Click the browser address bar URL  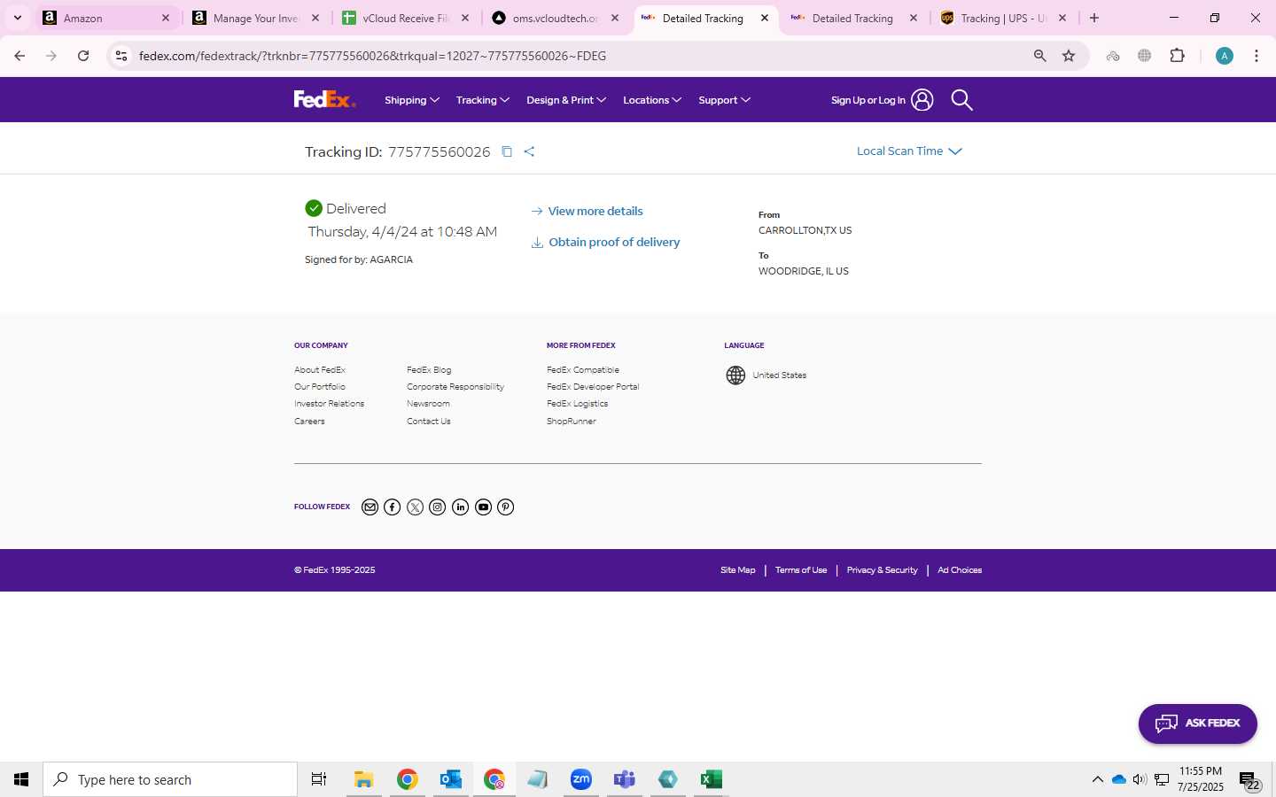click(372, 56)
